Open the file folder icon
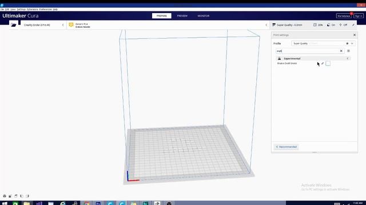Viewport: 366px width, 205px height. (14, 25)
